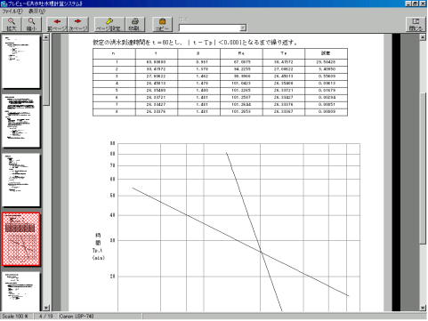Click the thumbnail panel scroll-up arrow
The height and width of the screenshot is (321, 428).
pos(46,37)
